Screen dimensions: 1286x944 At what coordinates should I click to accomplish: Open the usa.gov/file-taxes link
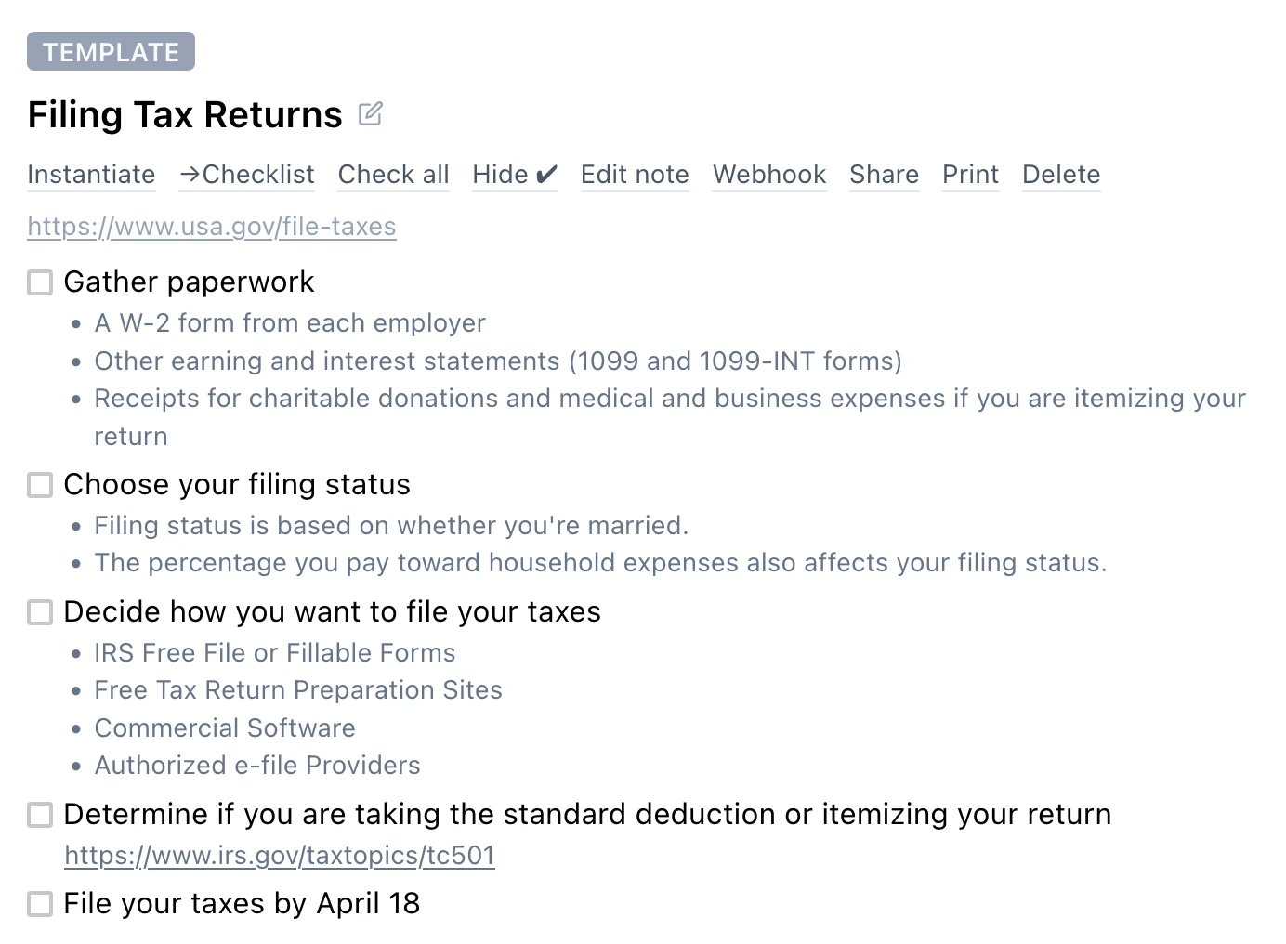[212, 226]
